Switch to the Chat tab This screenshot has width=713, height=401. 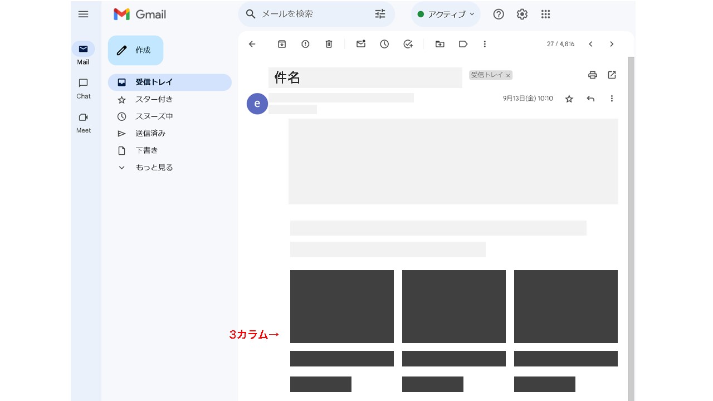[x=83, y=88]
